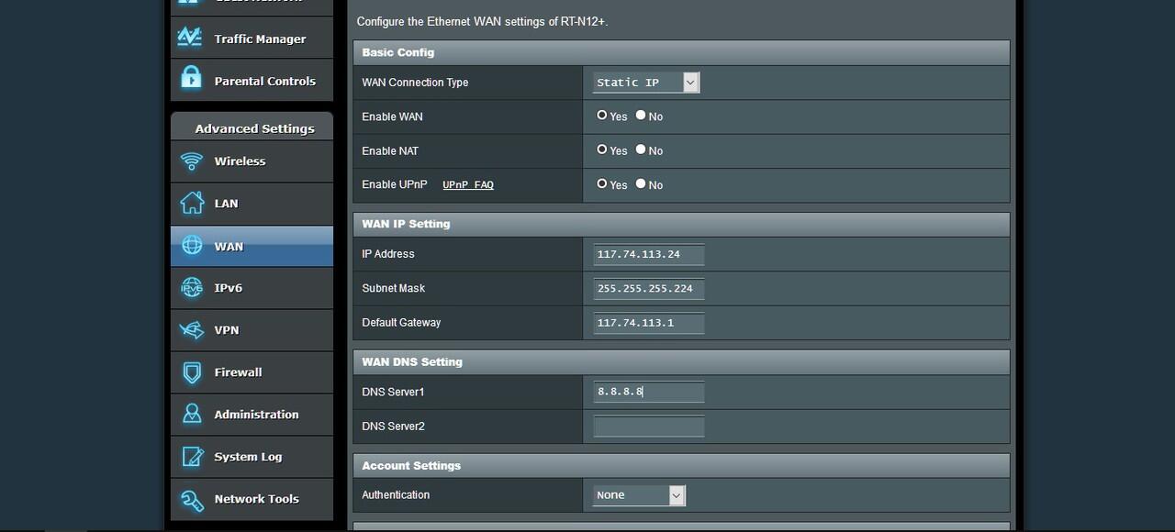This screenshot has height=532, width=1175.
Task: Click the WAN globe icon
Action: pos(192,245)
